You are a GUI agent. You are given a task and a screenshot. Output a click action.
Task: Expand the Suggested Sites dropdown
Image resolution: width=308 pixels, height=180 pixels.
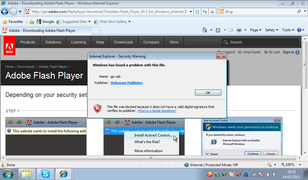[89, 22]
